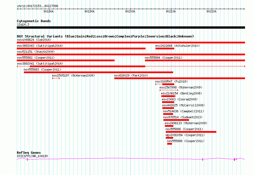The height and width of the screenshot is (175, 253).
Task: Select the nsv521151 (Shaikh2009) variant label
Action: click(36, 52)
